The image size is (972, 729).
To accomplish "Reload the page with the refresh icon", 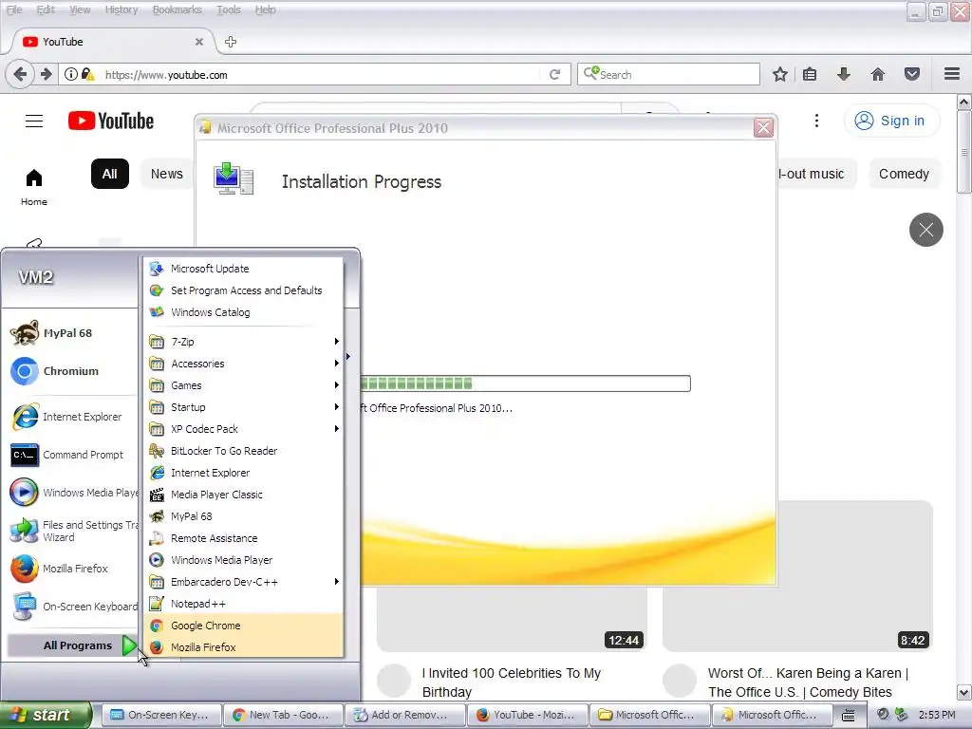I will click(554, 74).
